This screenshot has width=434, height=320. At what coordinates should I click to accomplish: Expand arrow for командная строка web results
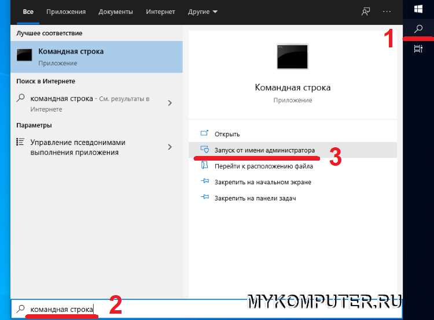(x=170, y=103)
